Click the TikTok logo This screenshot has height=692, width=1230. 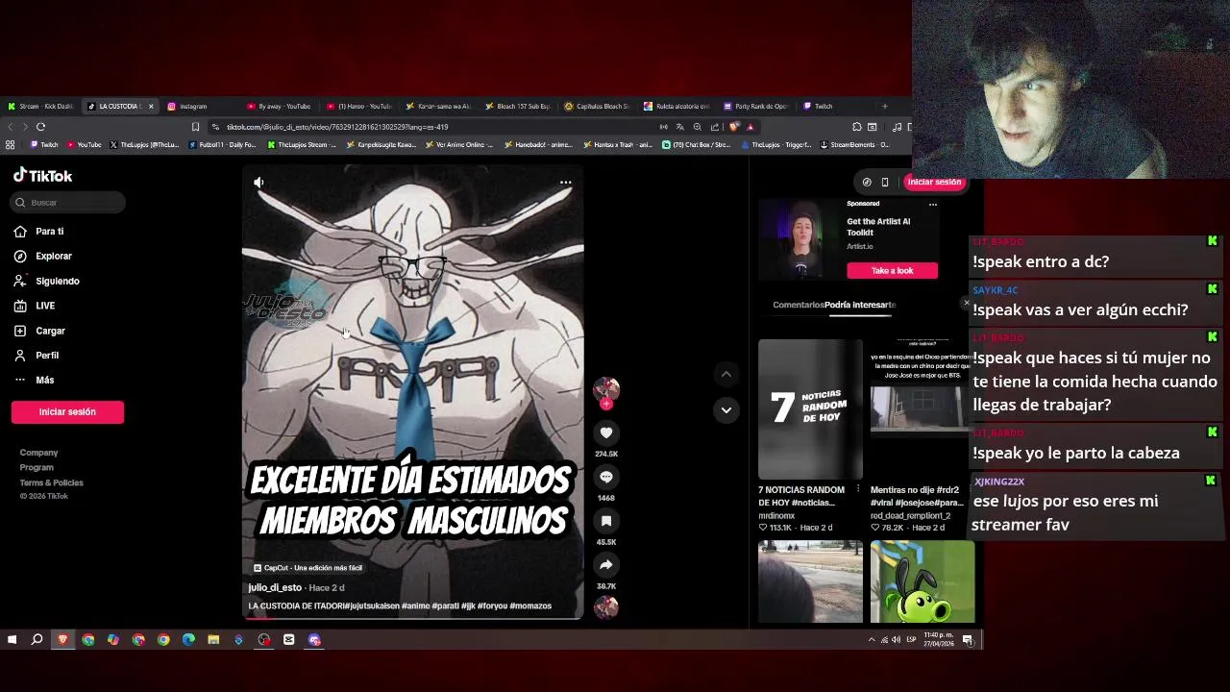click(x=42, y=176)
